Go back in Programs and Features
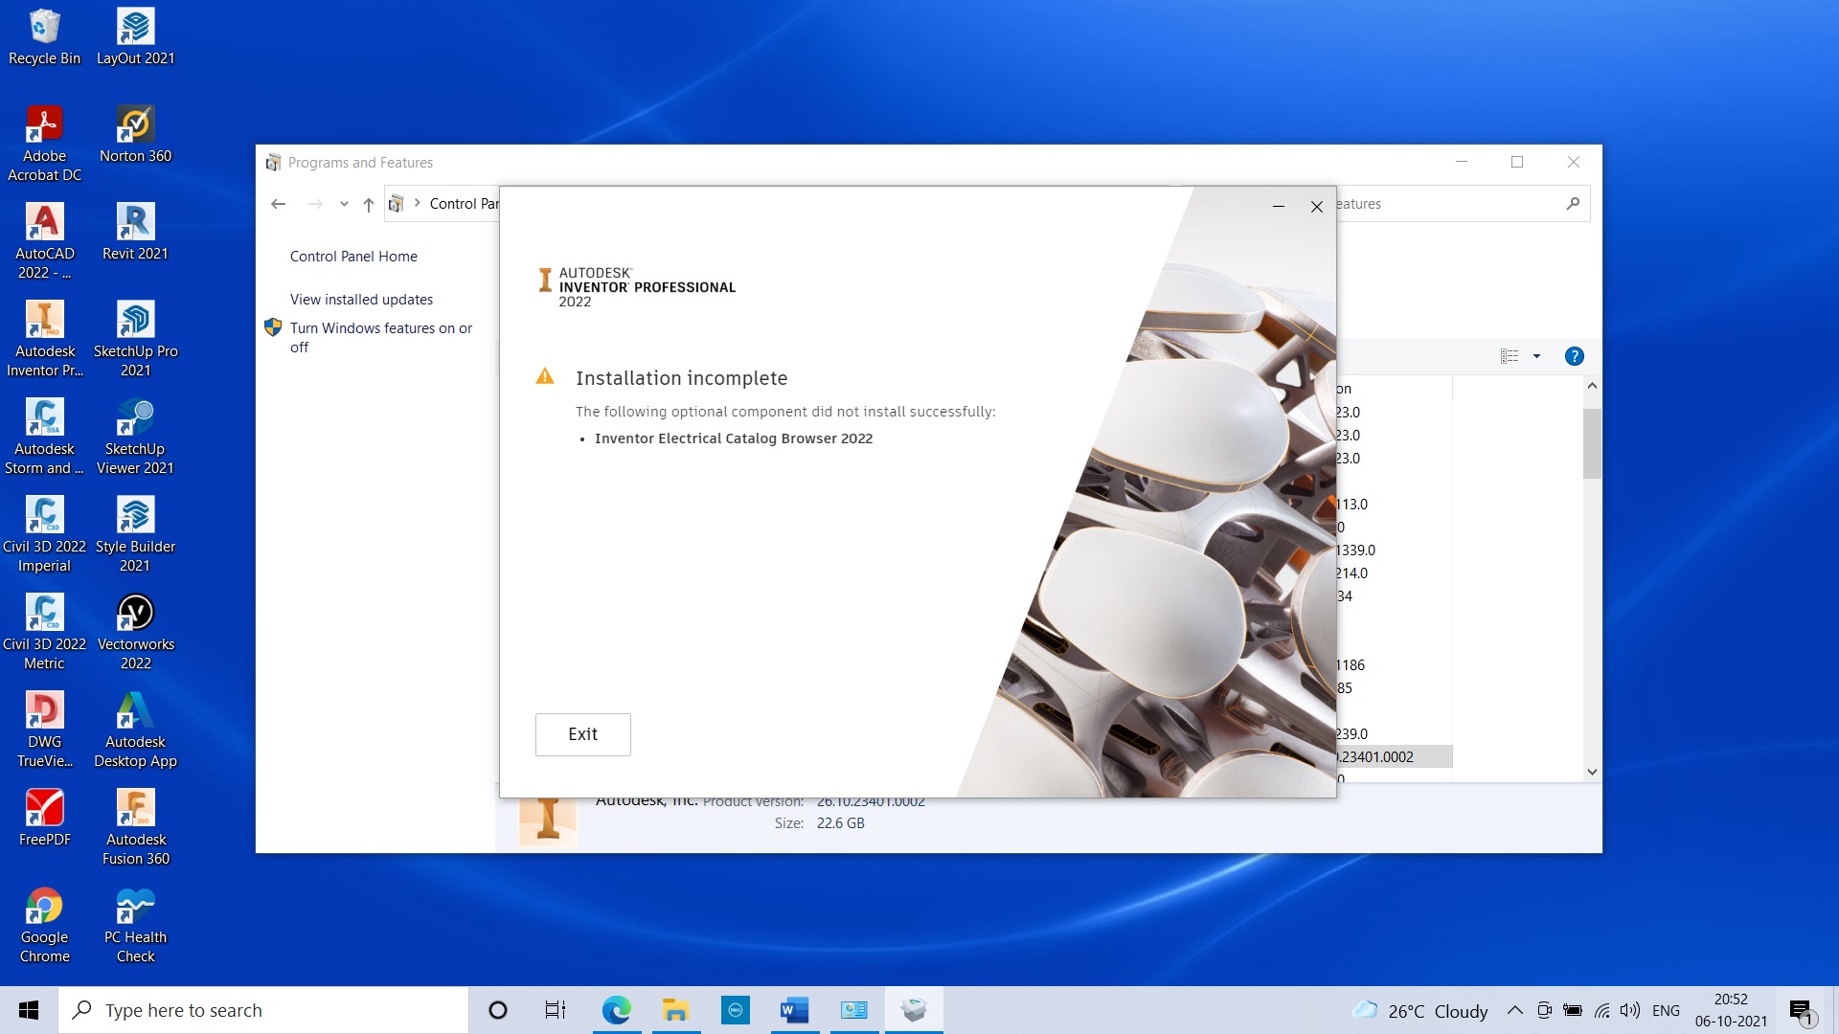Viewport: 1839px width, 1034px height. (279, 204)
